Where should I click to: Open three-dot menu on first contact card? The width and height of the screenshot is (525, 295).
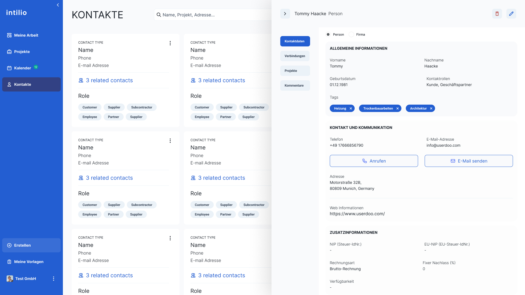coord(170,43)
